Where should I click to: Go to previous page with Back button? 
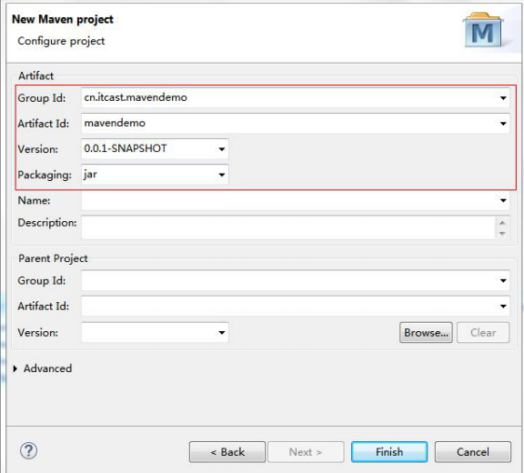tap(227, 452)
